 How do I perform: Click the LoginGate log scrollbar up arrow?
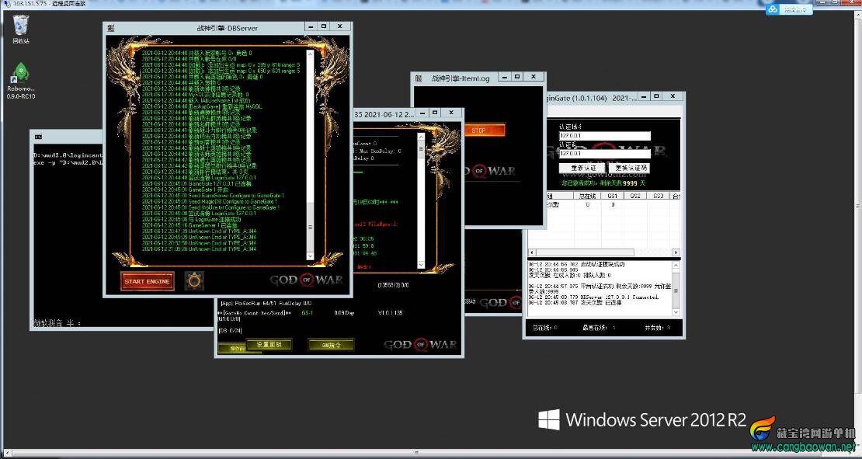click(676, 264)
